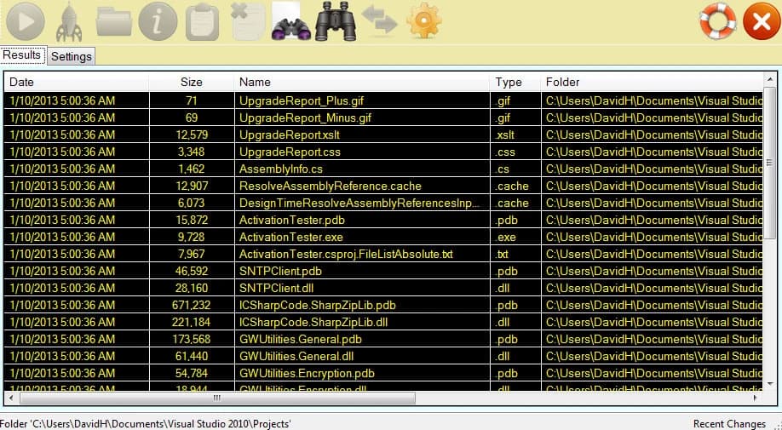Switch to the Settings tab

72,56
